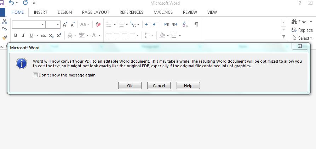Image resolution: width=316 pixels, height=149 pixels.
Task: Open the Find dropdown arrow
Action: 311,22
